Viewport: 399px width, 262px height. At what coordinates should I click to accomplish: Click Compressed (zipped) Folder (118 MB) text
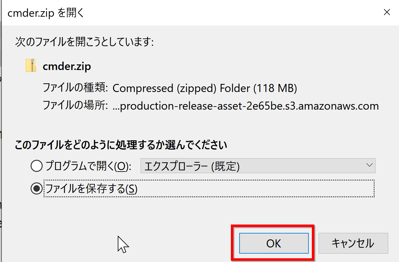(205, 89)
